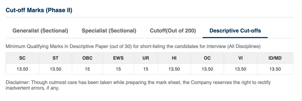Select the Cutoff(Out of 200) tab
Viewport: 302px width, 101px height.
click(x=173, y=31)
